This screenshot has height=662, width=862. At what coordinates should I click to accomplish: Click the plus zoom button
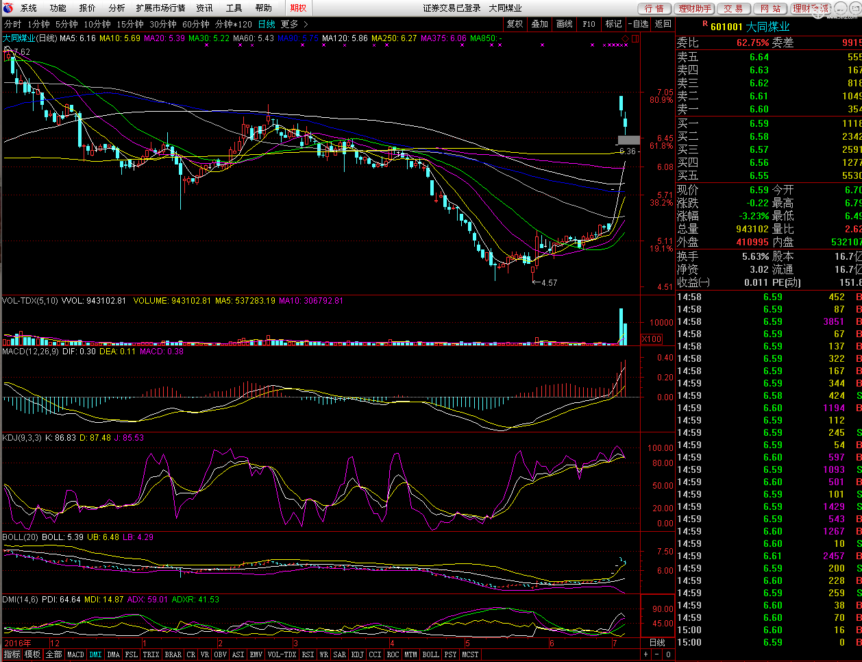645,654
